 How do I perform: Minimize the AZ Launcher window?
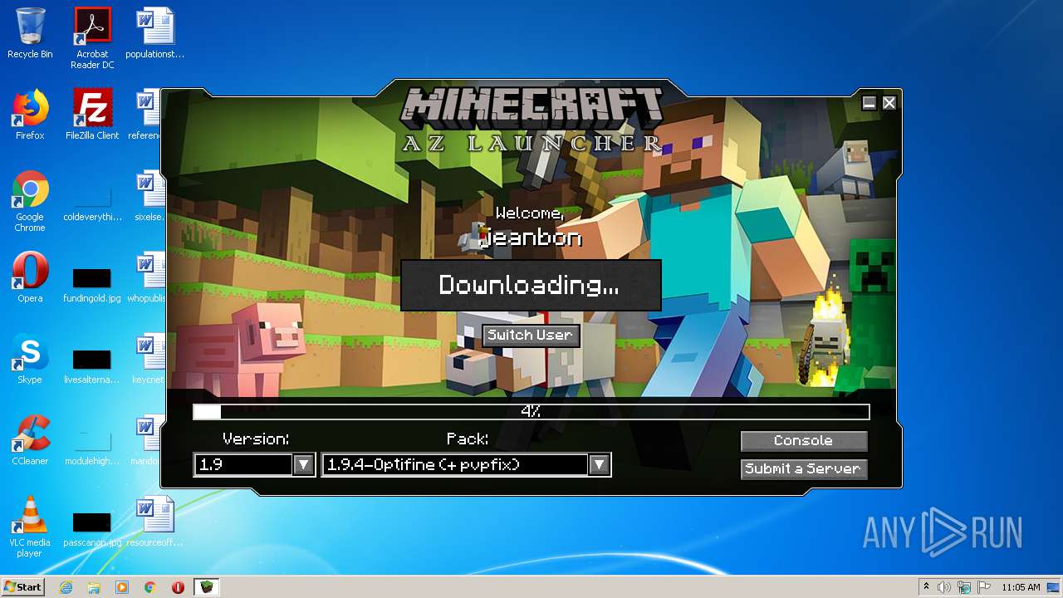pyautogui.click(x=870, y=103)
